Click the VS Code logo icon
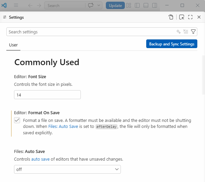 [x=4, y=5]
